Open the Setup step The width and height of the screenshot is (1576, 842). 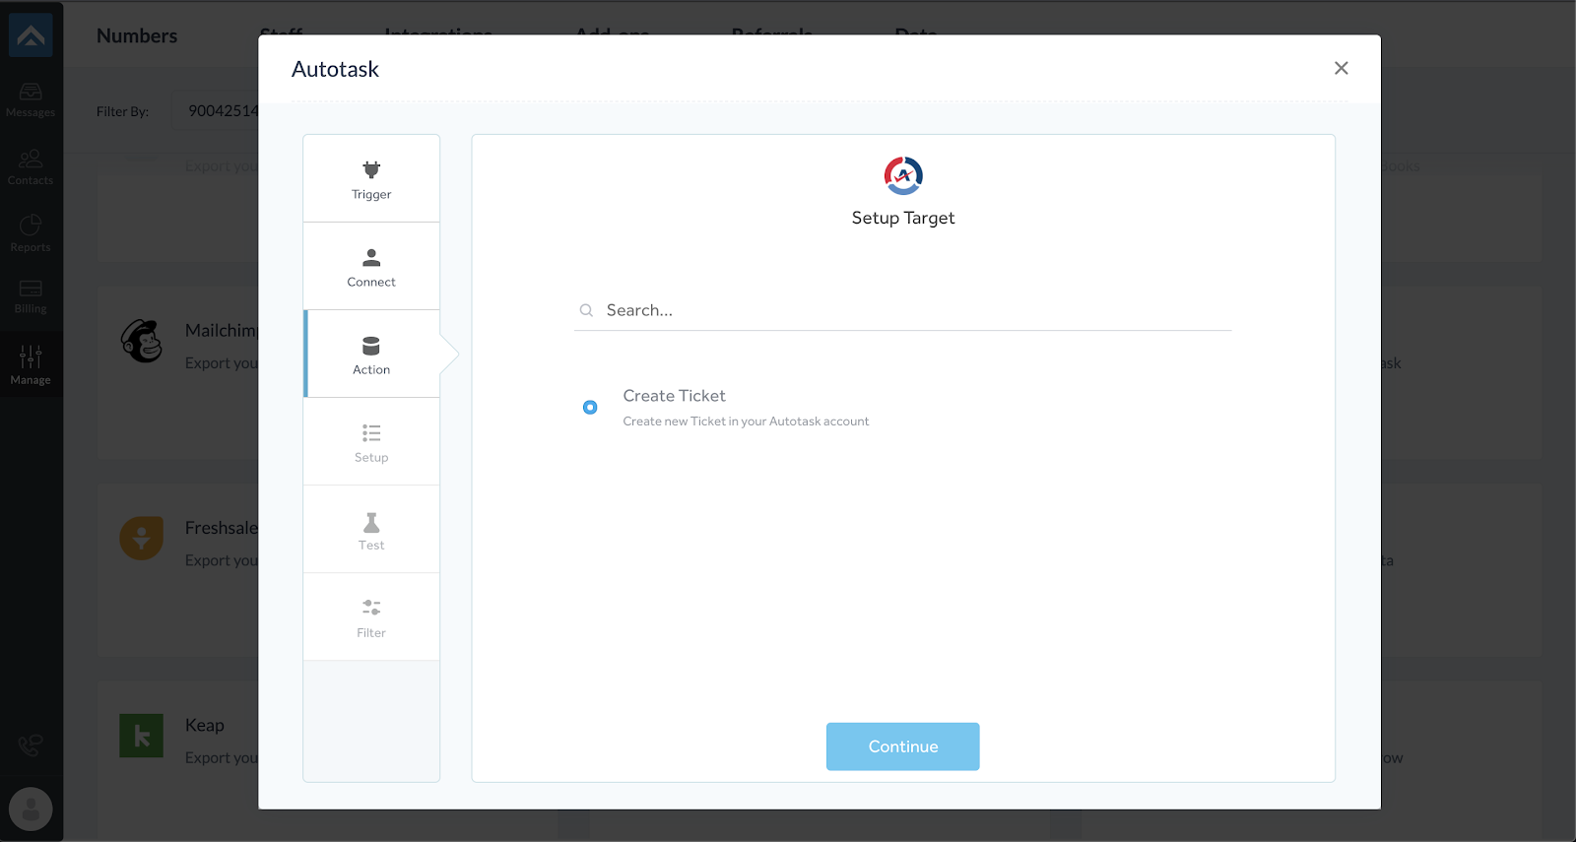pyautogui.click(x=371, y=441)
